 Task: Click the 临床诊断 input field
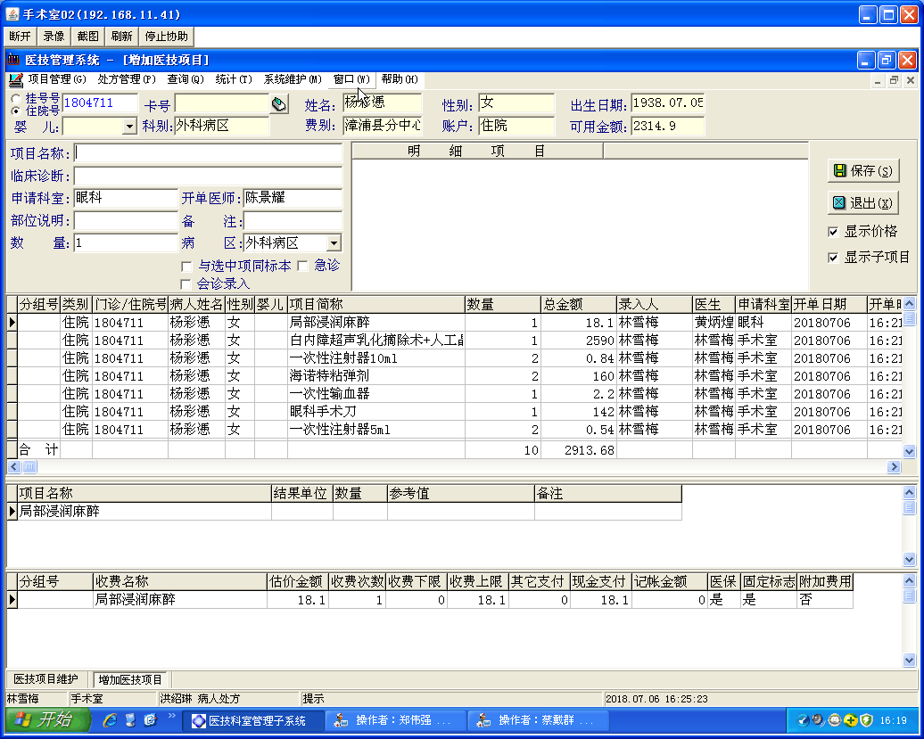point(208,176)
